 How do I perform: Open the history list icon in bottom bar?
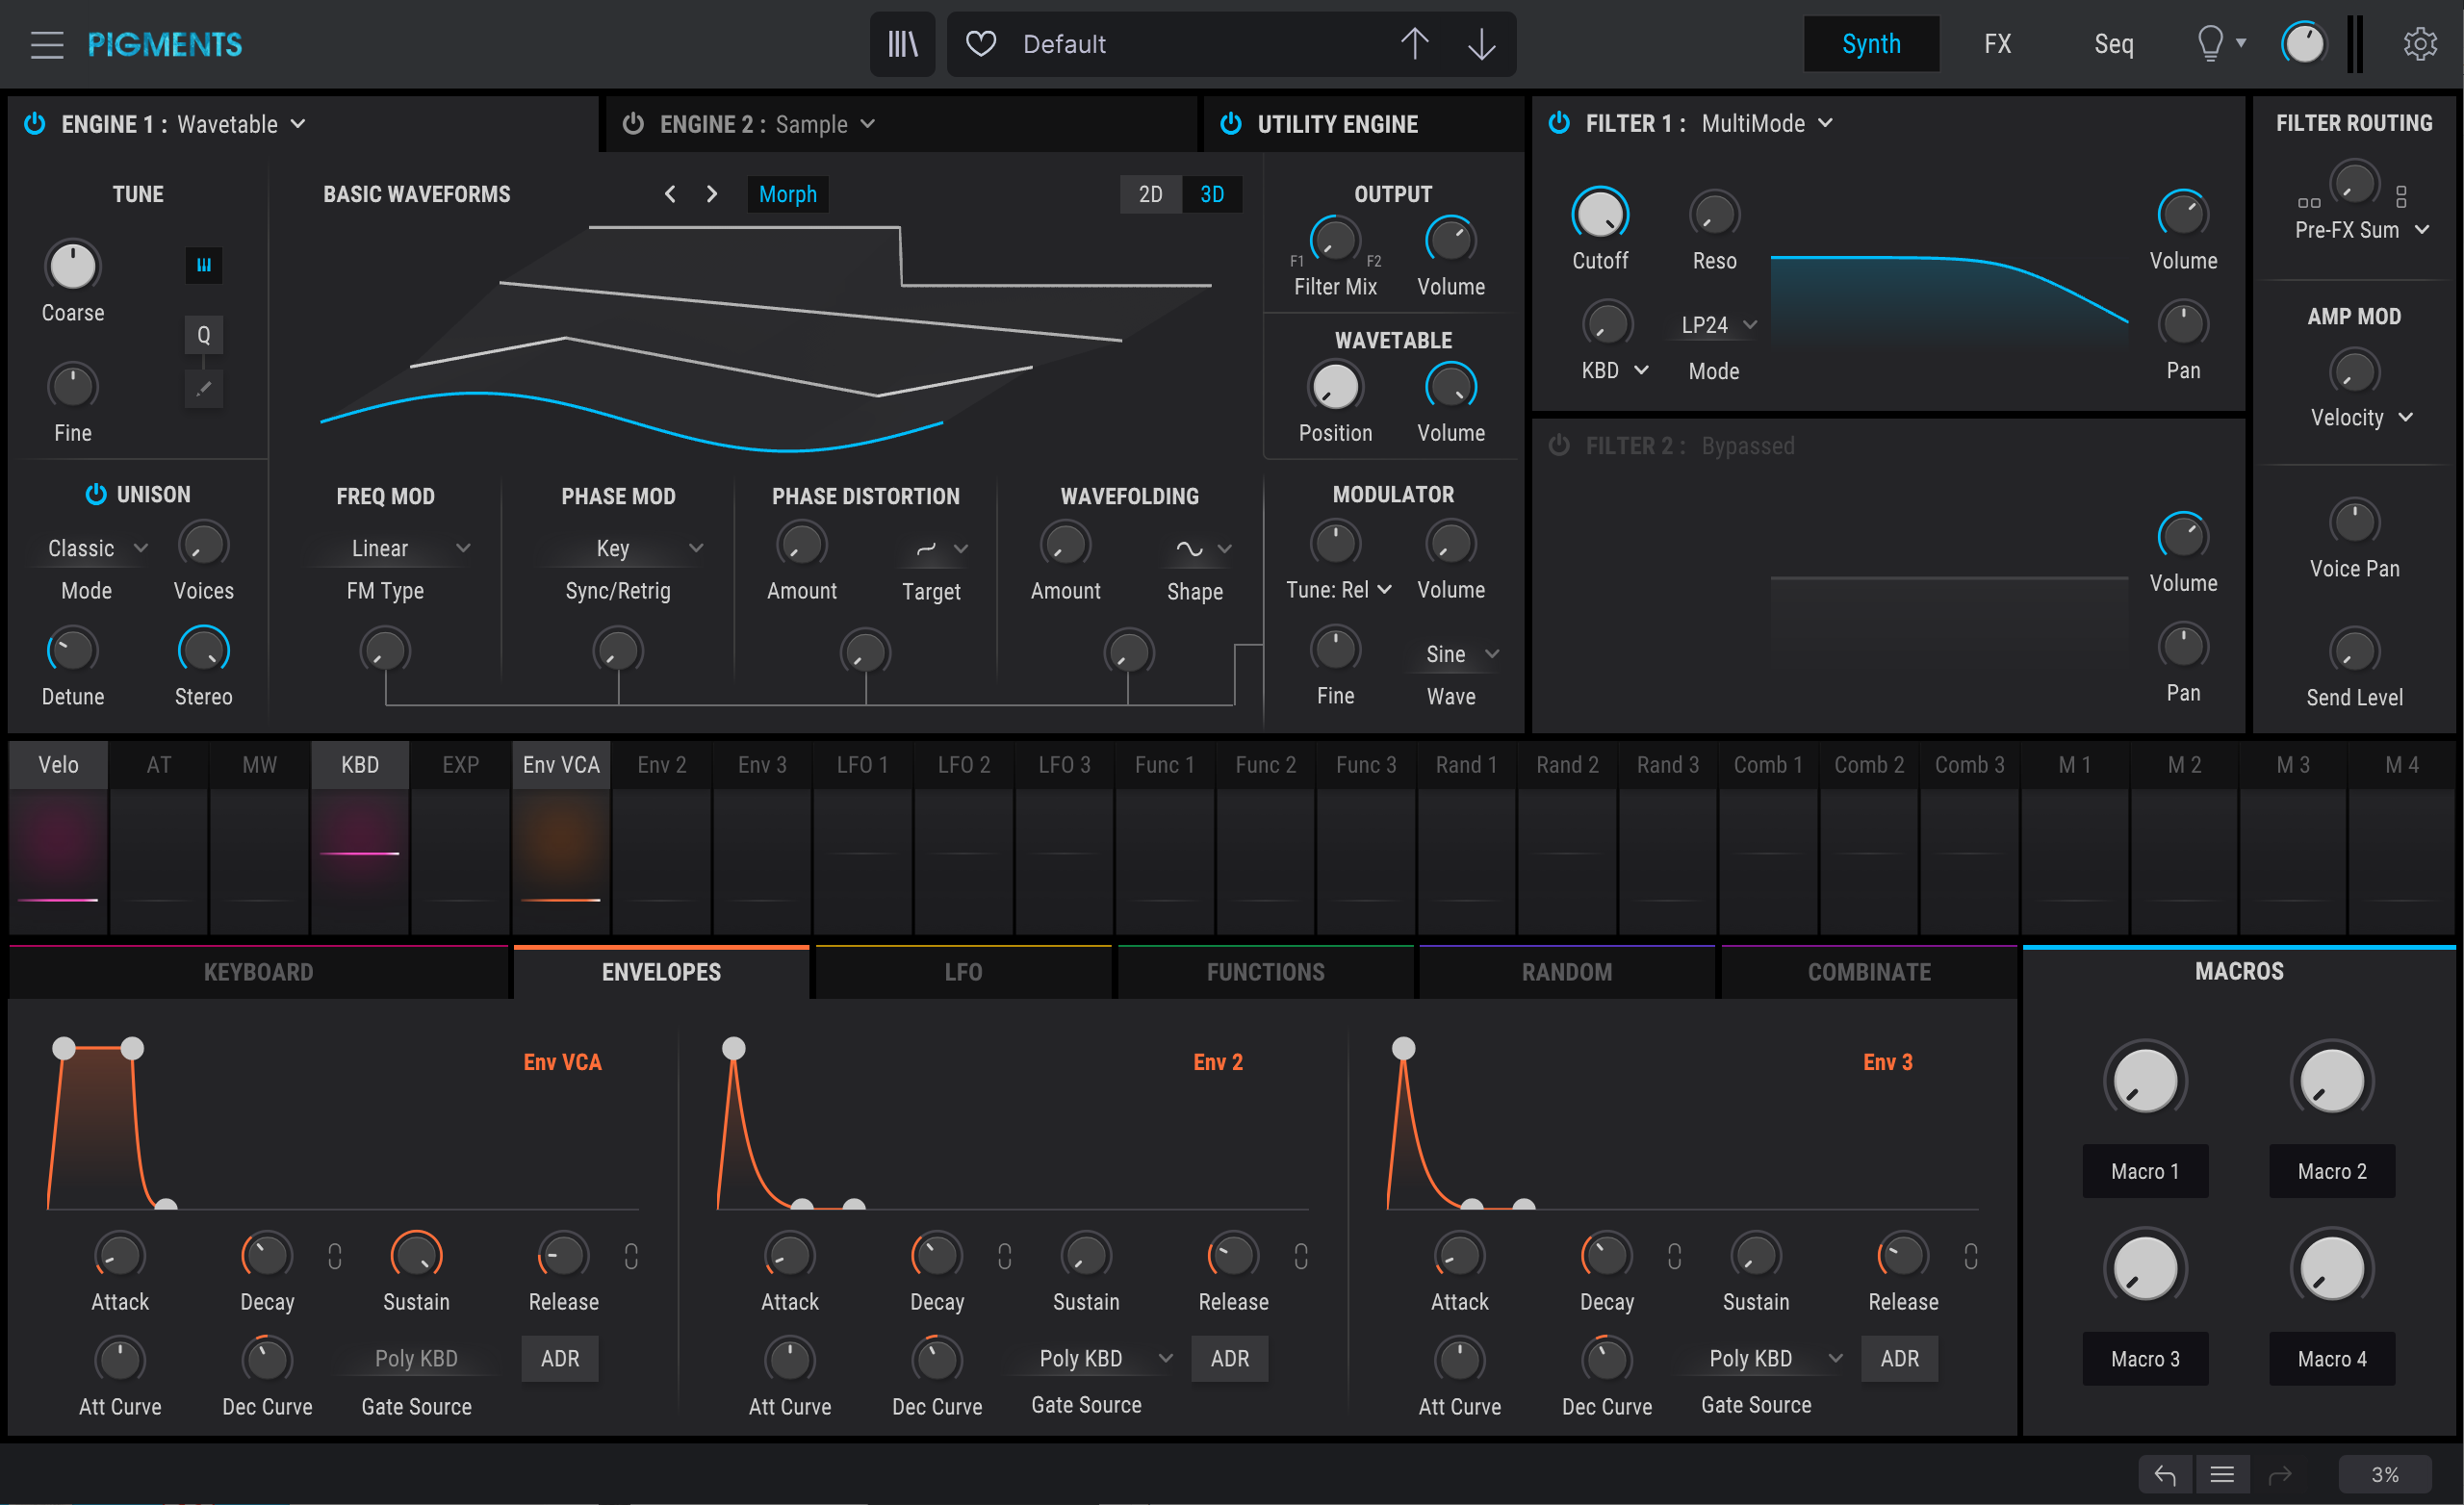[x=2222, y=1474]
